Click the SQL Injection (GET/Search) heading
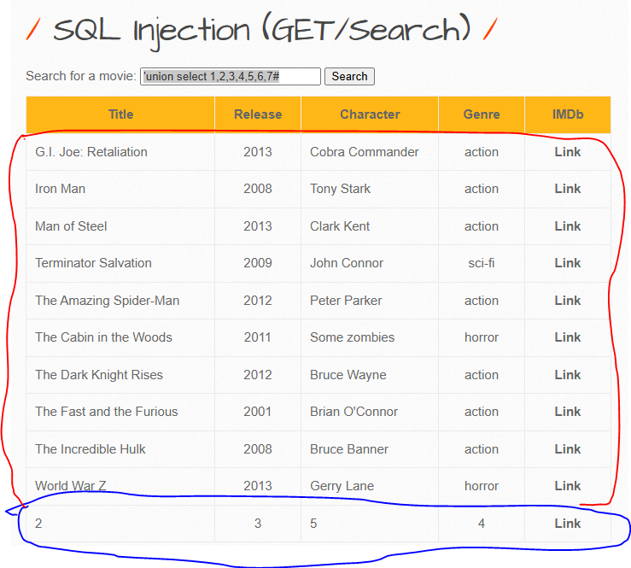 click(261, 31)
